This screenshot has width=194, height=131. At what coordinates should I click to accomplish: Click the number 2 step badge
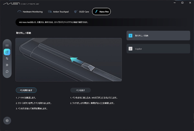[x=130, y=49]
